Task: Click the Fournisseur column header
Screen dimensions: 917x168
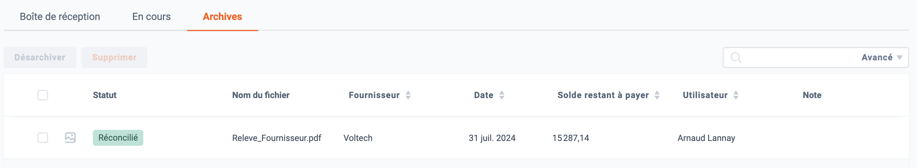Action: (374, 95)
